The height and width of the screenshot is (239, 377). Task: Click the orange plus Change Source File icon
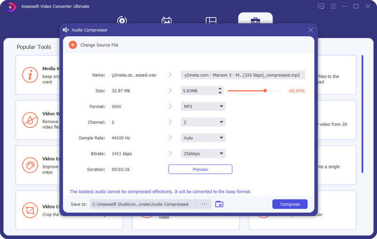[73, 45]
